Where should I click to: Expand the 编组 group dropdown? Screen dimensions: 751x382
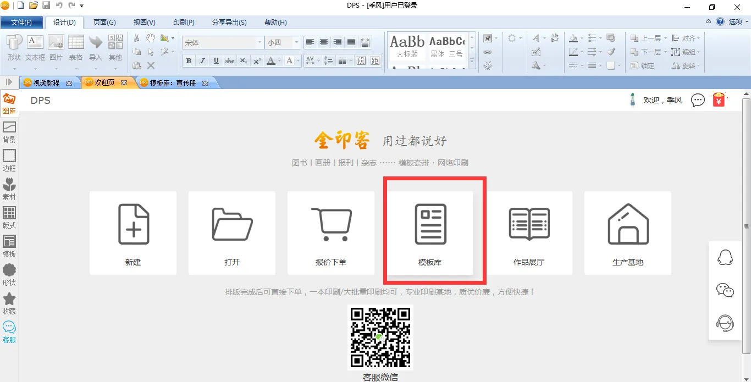[699, 52]
